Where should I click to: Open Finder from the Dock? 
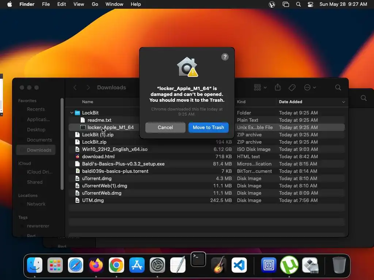(35, 265)
